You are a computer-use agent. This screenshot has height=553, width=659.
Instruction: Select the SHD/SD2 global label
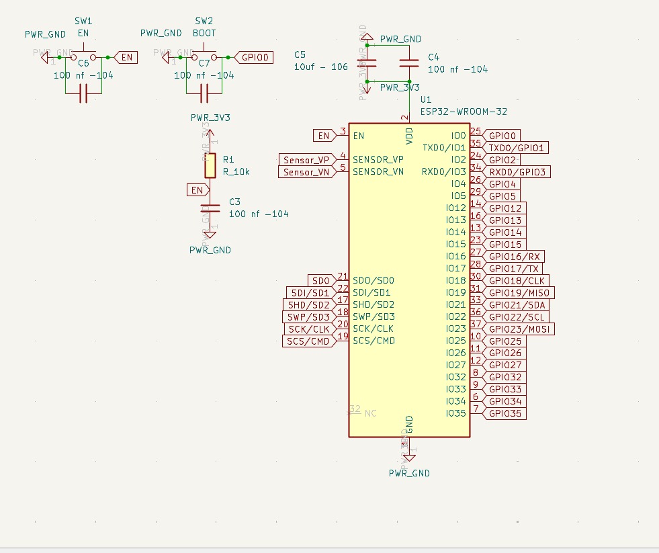point(310,305)
